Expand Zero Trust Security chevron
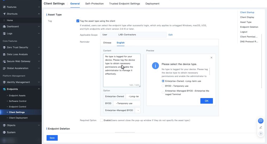The image size is (267, 144). tap(39, 47)
